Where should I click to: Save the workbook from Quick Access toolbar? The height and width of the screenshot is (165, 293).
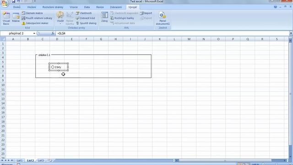coord(13,1)
